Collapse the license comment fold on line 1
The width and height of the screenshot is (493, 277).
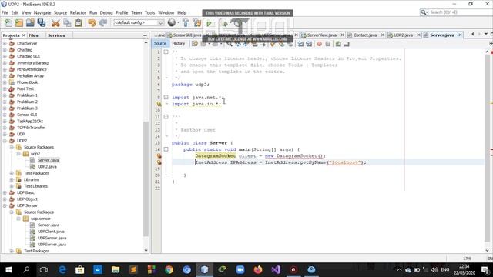(166, 52)
